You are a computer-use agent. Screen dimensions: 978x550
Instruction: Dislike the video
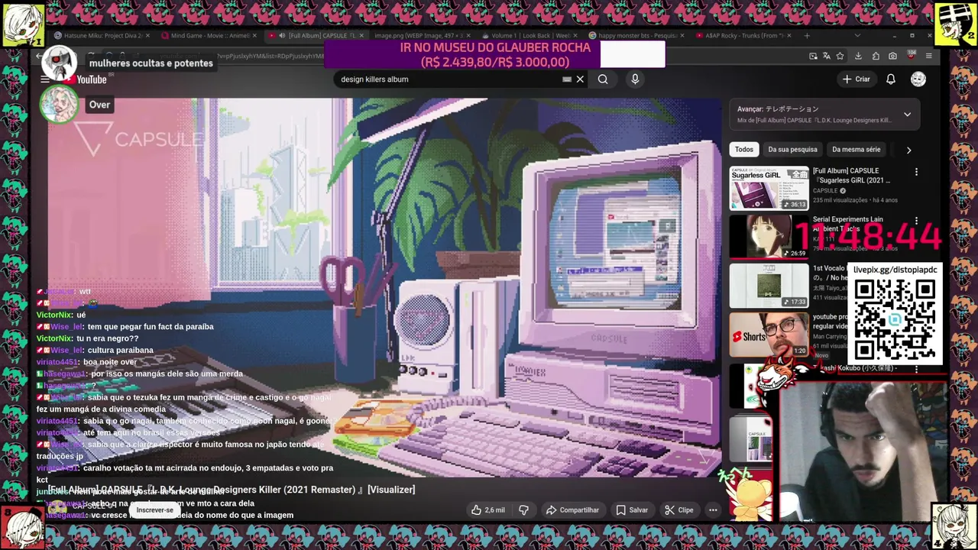click(524, 510)
